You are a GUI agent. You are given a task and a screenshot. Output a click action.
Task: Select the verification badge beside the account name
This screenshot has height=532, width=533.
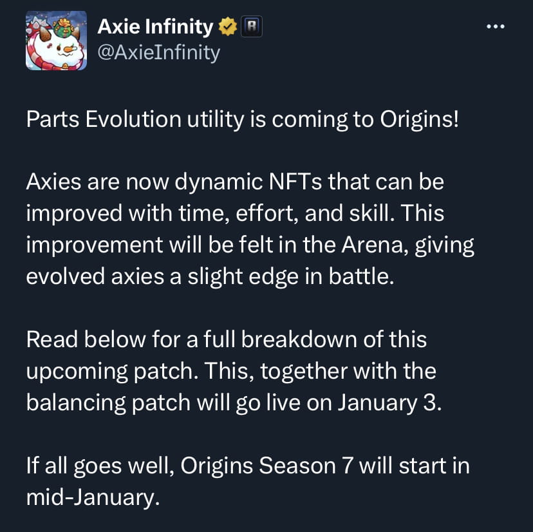pyautogui.click(x=227, y=26)
